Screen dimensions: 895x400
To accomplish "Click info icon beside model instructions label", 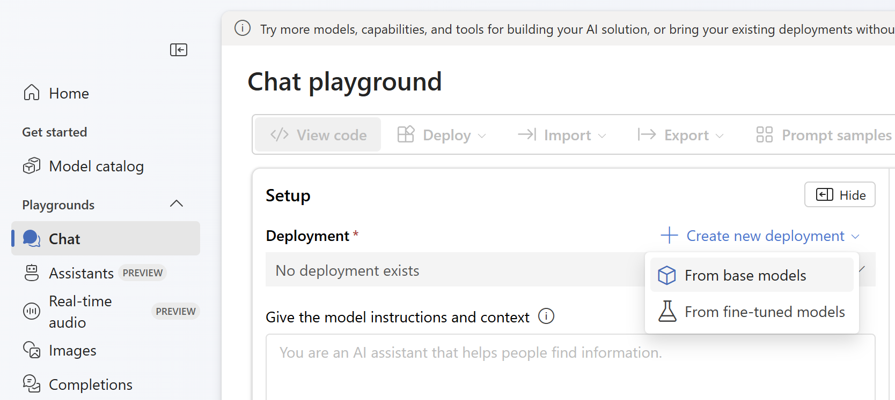I will click(546, 316).
